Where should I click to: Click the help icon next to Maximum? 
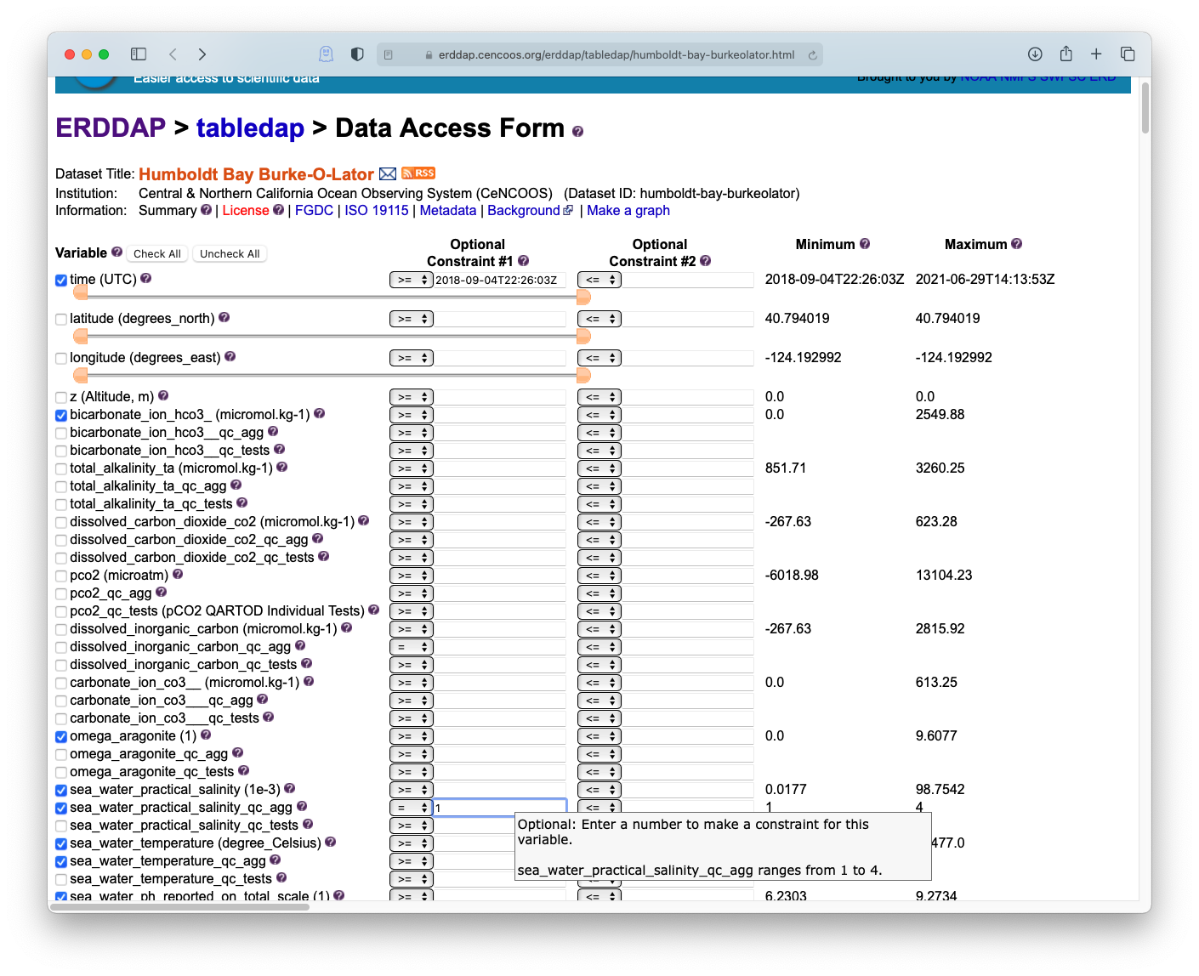[x=1016, y=244]
